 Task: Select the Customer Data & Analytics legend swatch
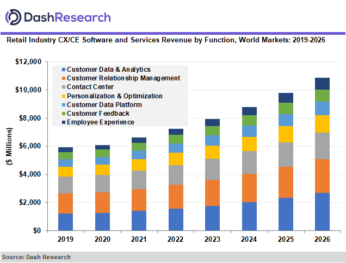click(x=64, y=70)
